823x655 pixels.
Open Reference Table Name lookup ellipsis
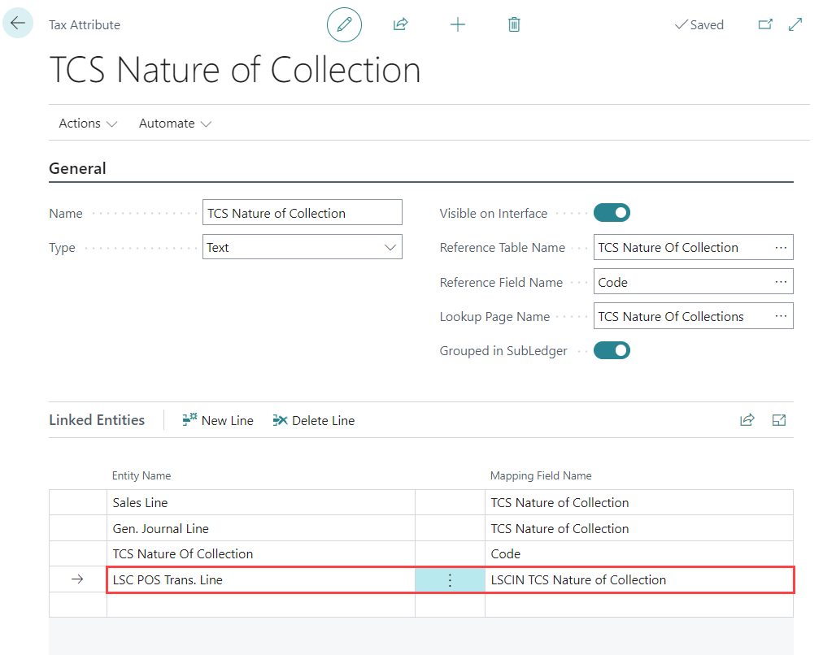[x=781, y=248]
